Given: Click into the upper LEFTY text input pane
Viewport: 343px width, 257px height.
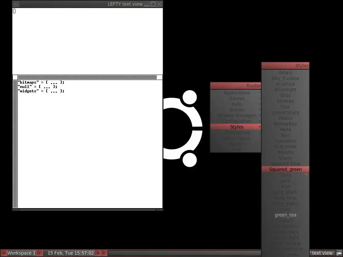Looking at the screenshot, I should pos(87,41).
